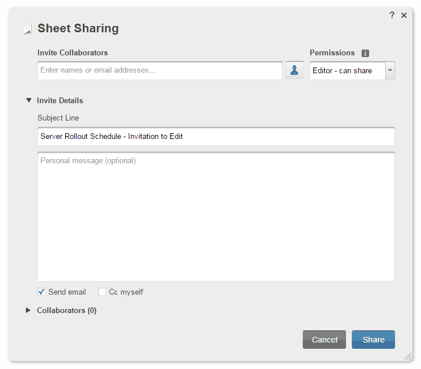Click the sheet icon beside the title
Screen dimensions: 421x369
pos(27,28)
